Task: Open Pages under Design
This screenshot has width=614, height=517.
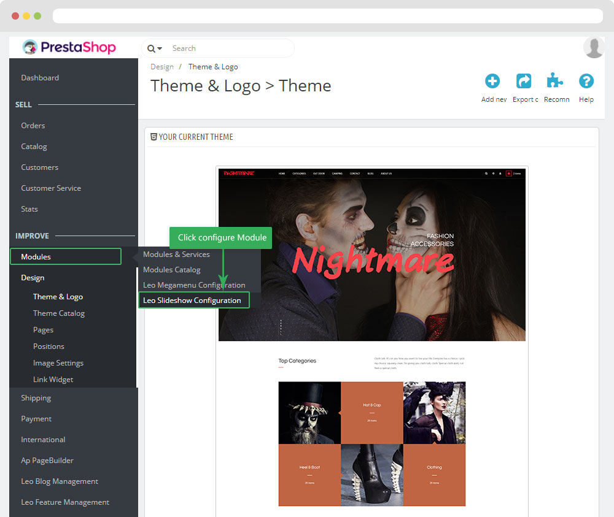Action: 43,330
